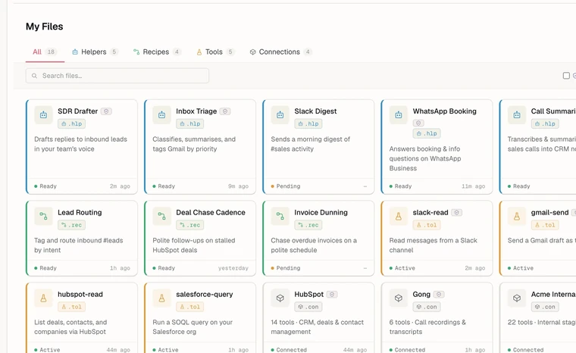Click the slack-read tool flask icon
This screenshot has height=353, width=576.
click(398, 216)
